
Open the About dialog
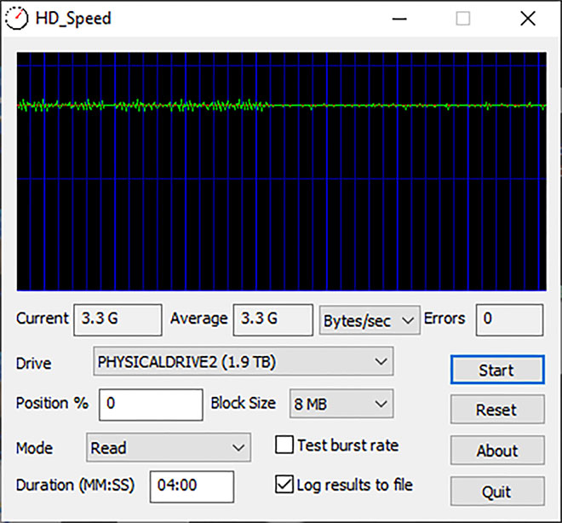click(497, 451)
